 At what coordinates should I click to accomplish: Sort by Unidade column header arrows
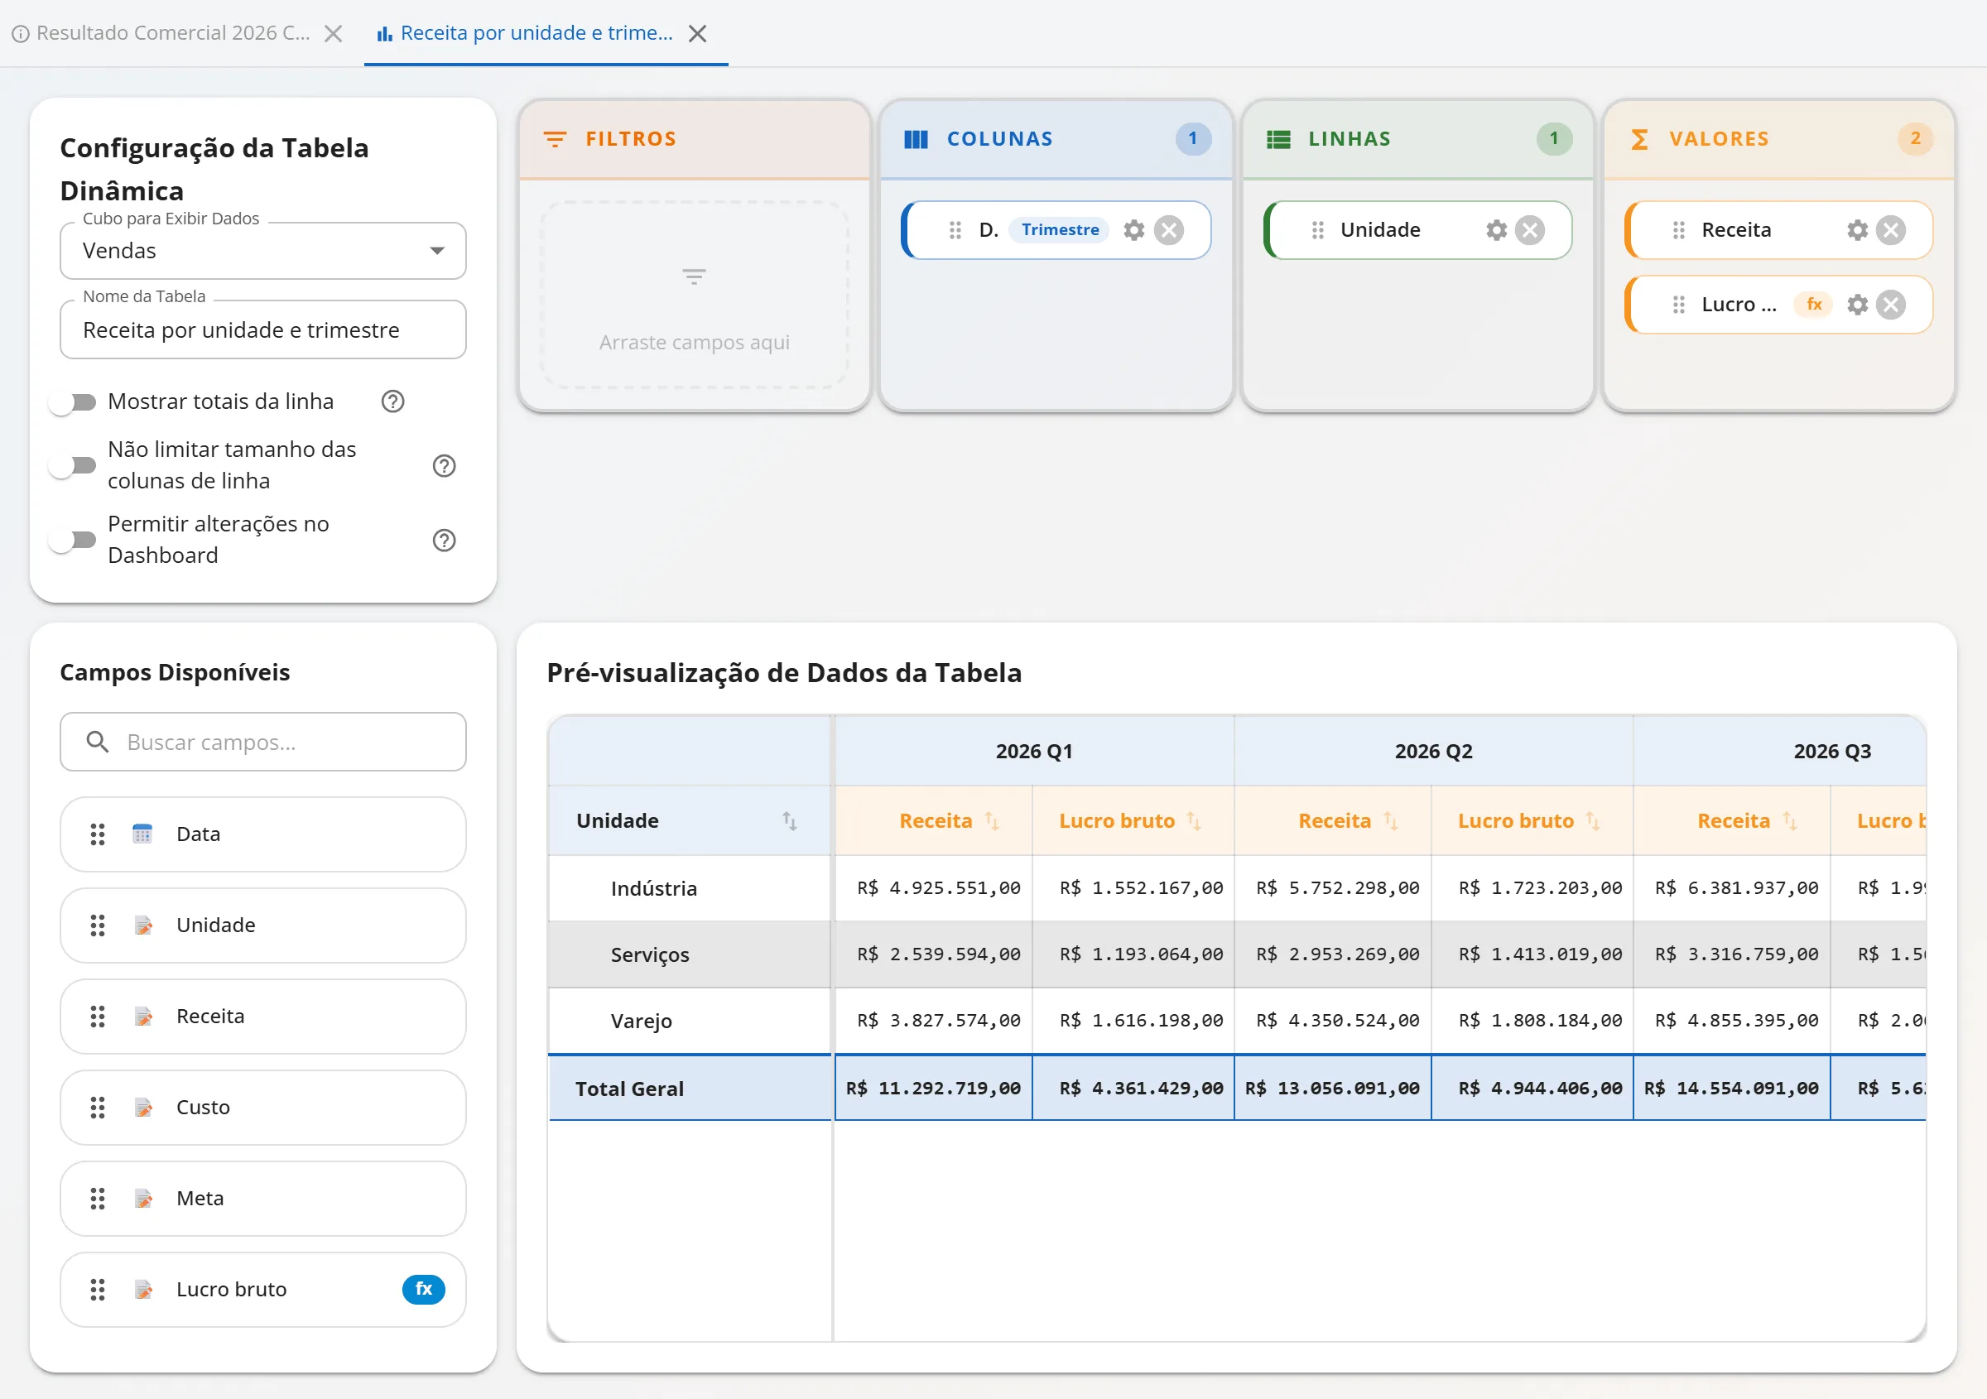click(789, 820)
